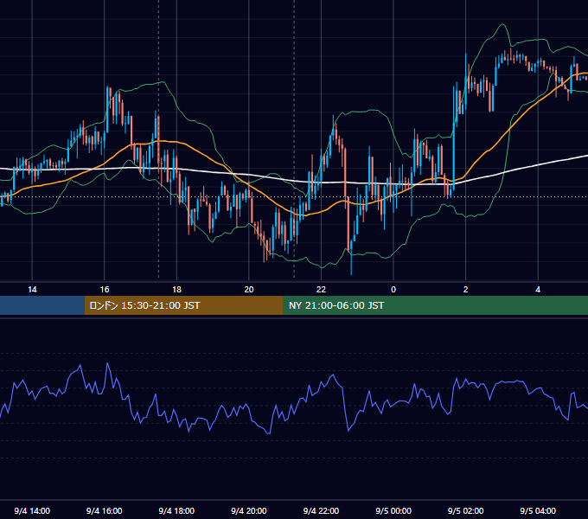Select the London 15:30-21:00 JST session bar

pos(183,305)
